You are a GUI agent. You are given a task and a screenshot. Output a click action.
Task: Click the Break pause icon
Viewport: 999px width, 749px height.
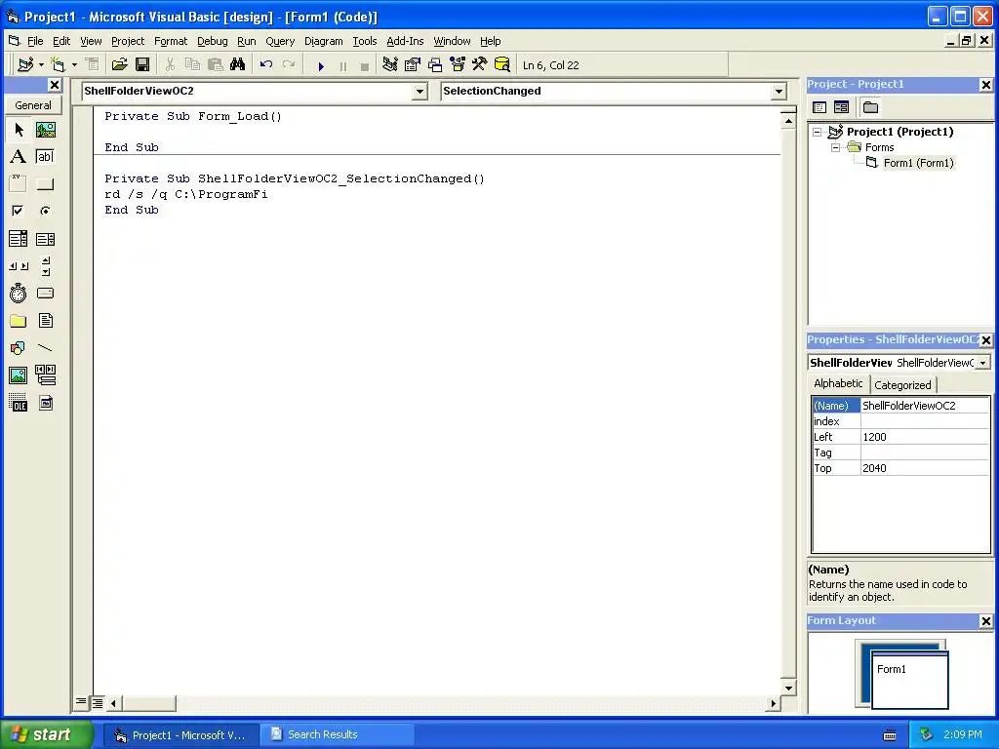[x=342, y=65]
